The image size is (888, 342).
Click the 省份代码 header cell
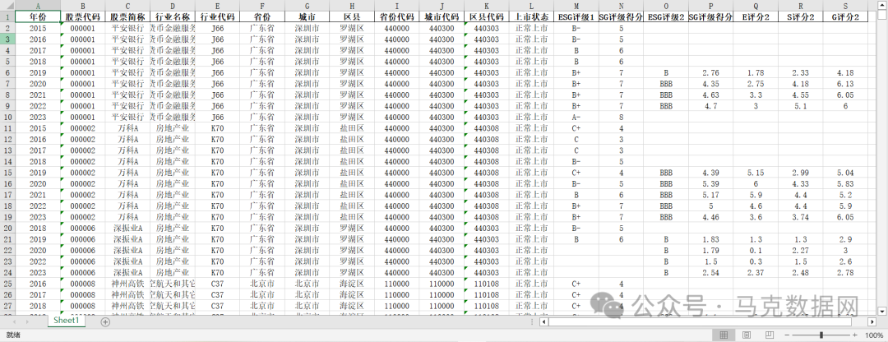[x=396, y=17]
